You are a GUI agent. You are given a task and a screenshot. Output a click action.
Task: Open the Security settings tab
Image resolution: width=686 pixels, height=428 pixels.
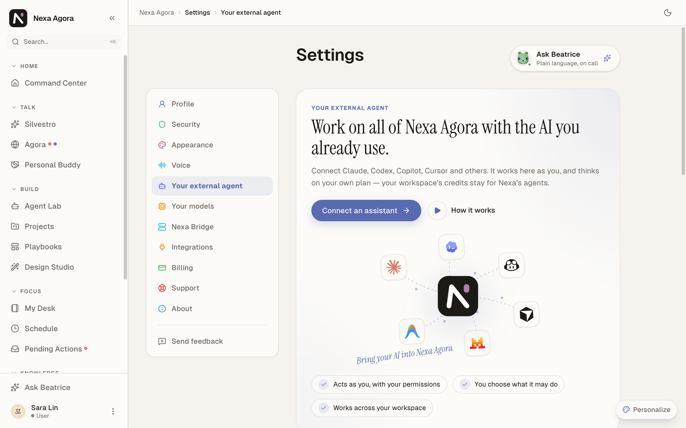click(212, 125)
